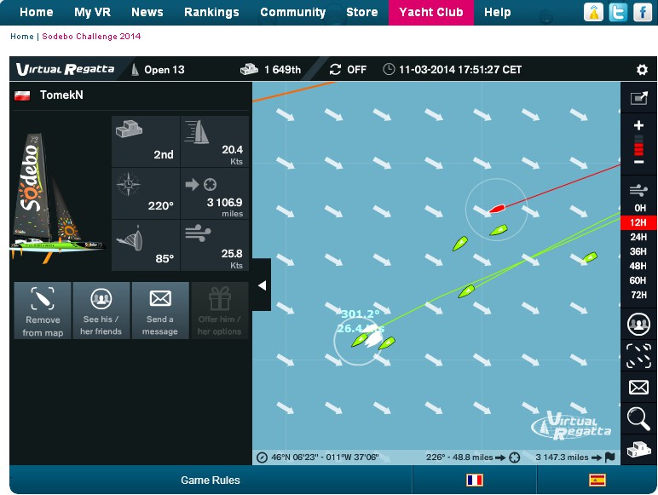The height and width of the screenshot is (495, 658).
Task: Select the 24H wind forecast option
Action: tap(638, 237)
